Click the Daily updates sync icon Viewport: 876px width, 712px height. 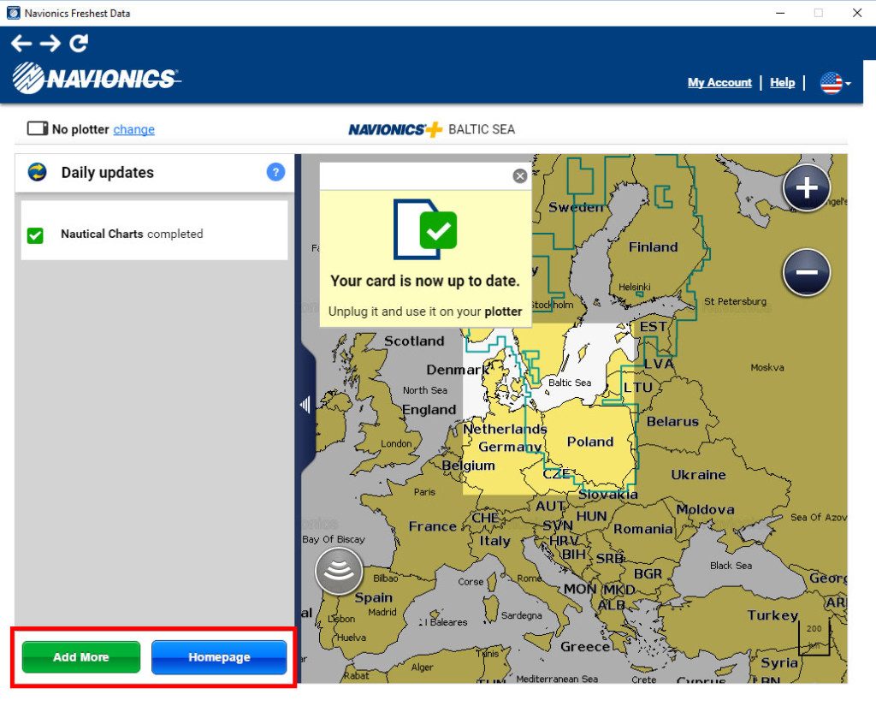[x=38, y=172]
